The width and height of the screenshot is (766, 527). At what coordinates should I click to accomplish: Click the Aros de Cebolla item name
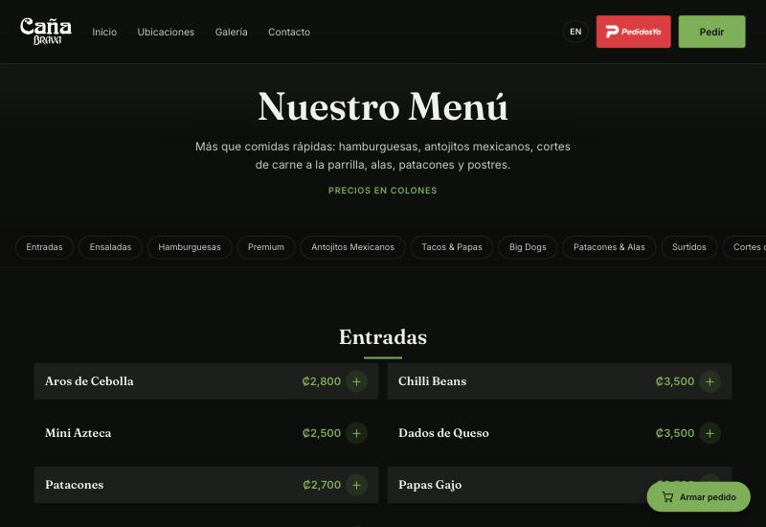point(89,381)
